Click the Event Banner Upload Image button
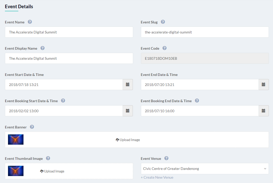This screenshot has height=183, width=273. pos(128,140)
